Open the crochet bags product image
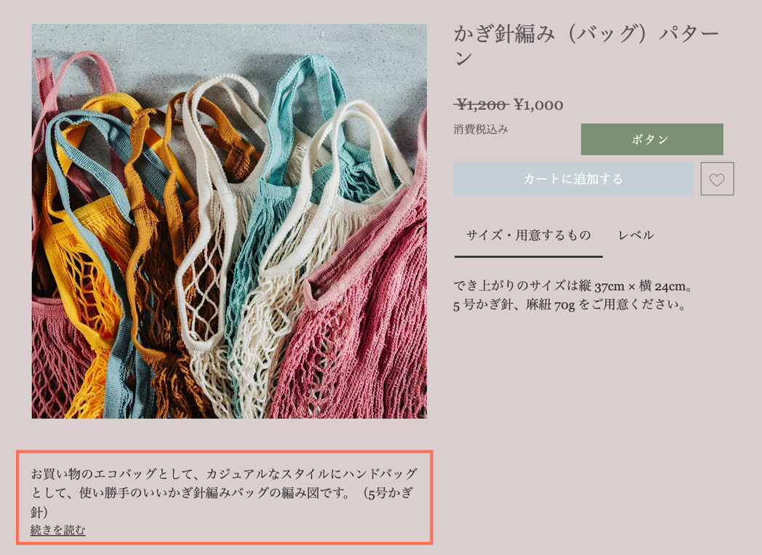The width and height of the screenshot is (762, 555). tap(229, 221)
